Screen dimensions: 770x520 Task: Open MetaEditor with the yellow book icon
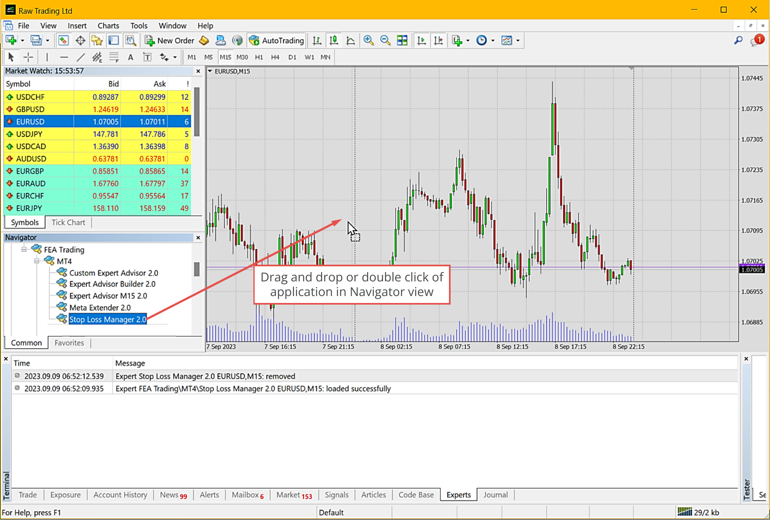tap(204, 40)
